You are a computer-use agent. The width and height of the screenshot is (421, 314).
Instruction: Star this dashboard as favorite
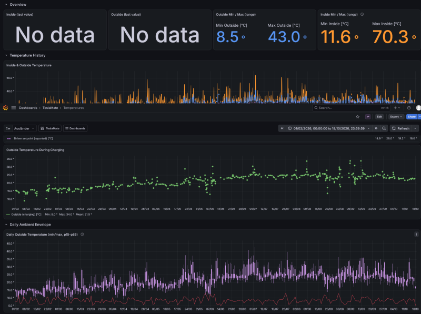(357, 117)
